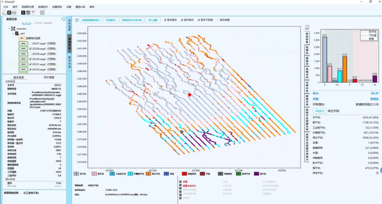Check the 20327.segd file checkbox

(x=30, y=43)
